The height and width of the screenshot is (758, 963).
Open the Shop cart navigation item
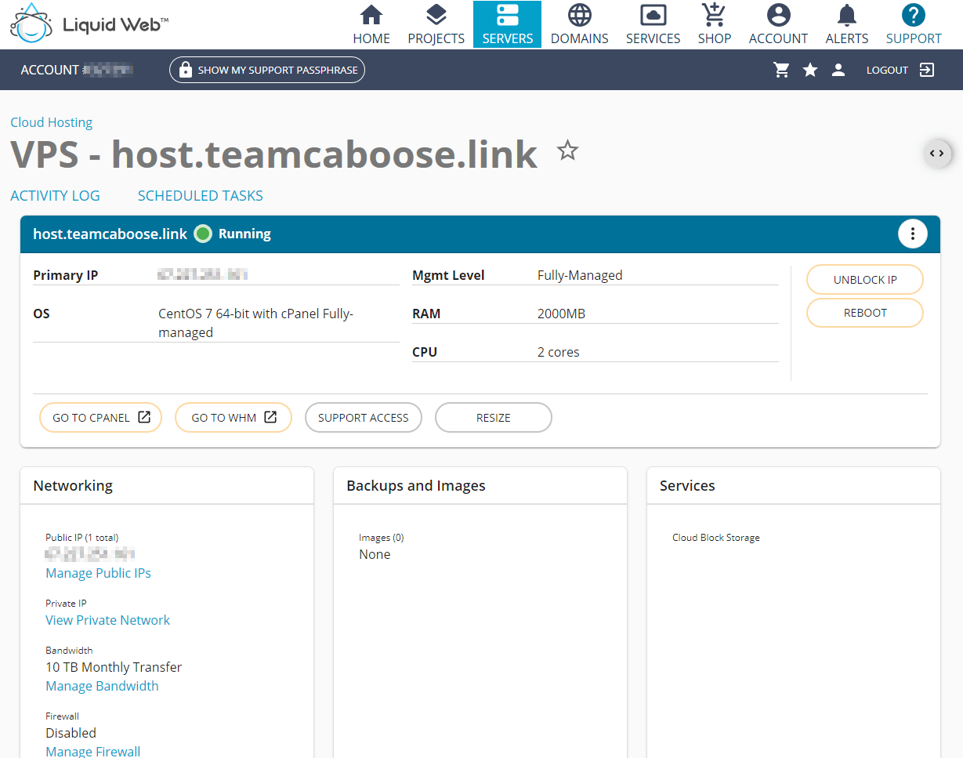(714, 24)
